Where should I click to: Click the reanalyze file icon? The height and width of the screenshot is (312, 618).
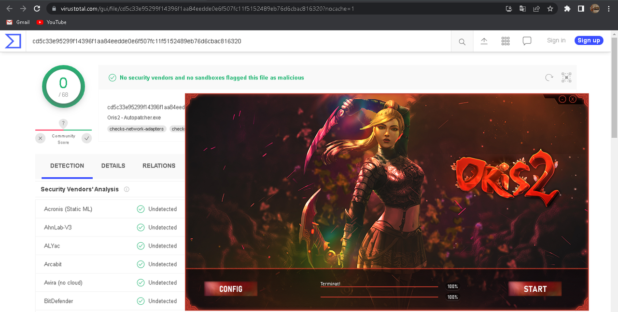coord(549,78)
